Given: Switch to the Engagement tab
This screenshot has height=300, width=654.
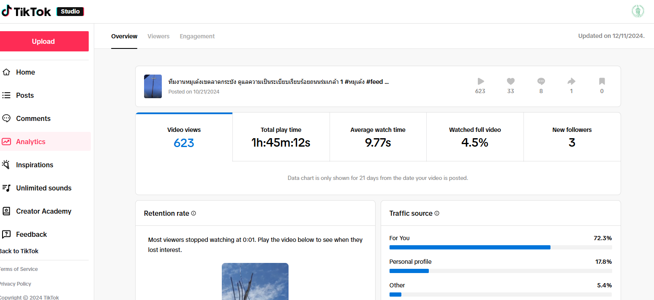Looking at the screenshot, I should point(197,36).
